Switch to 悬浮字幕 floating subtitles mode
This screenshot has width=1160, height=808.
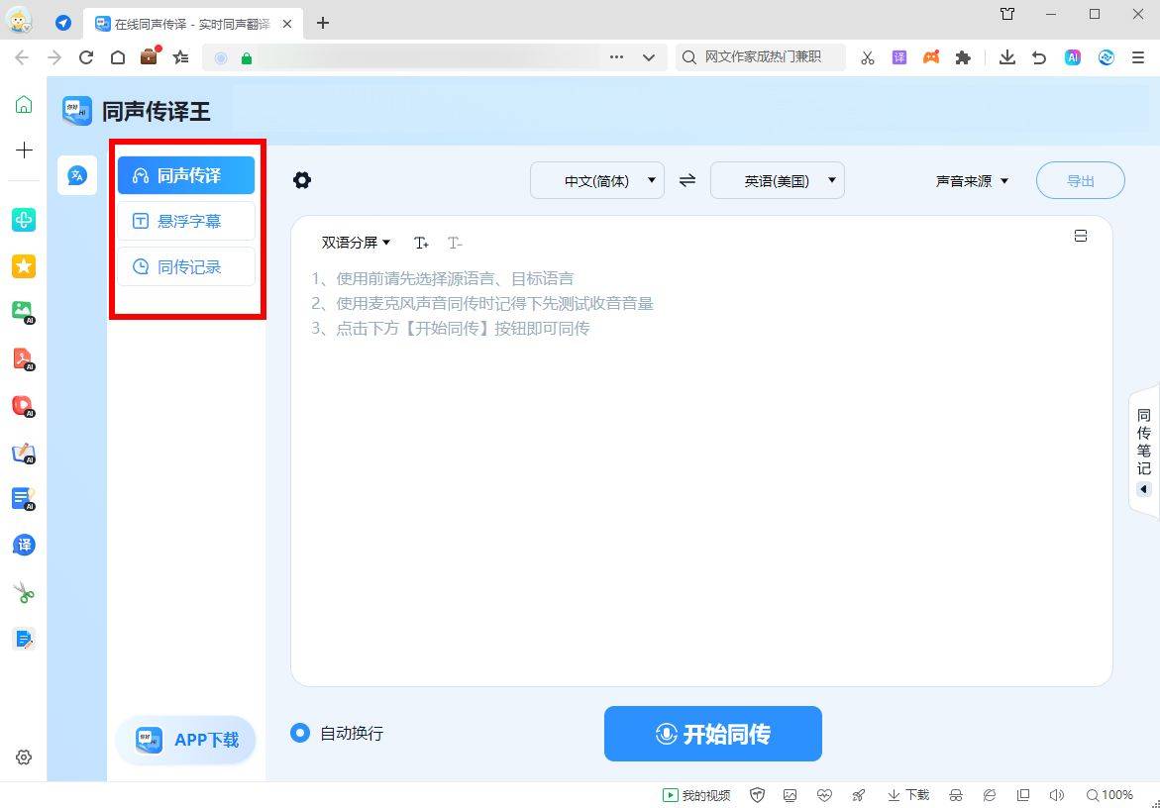pos(184,221)
